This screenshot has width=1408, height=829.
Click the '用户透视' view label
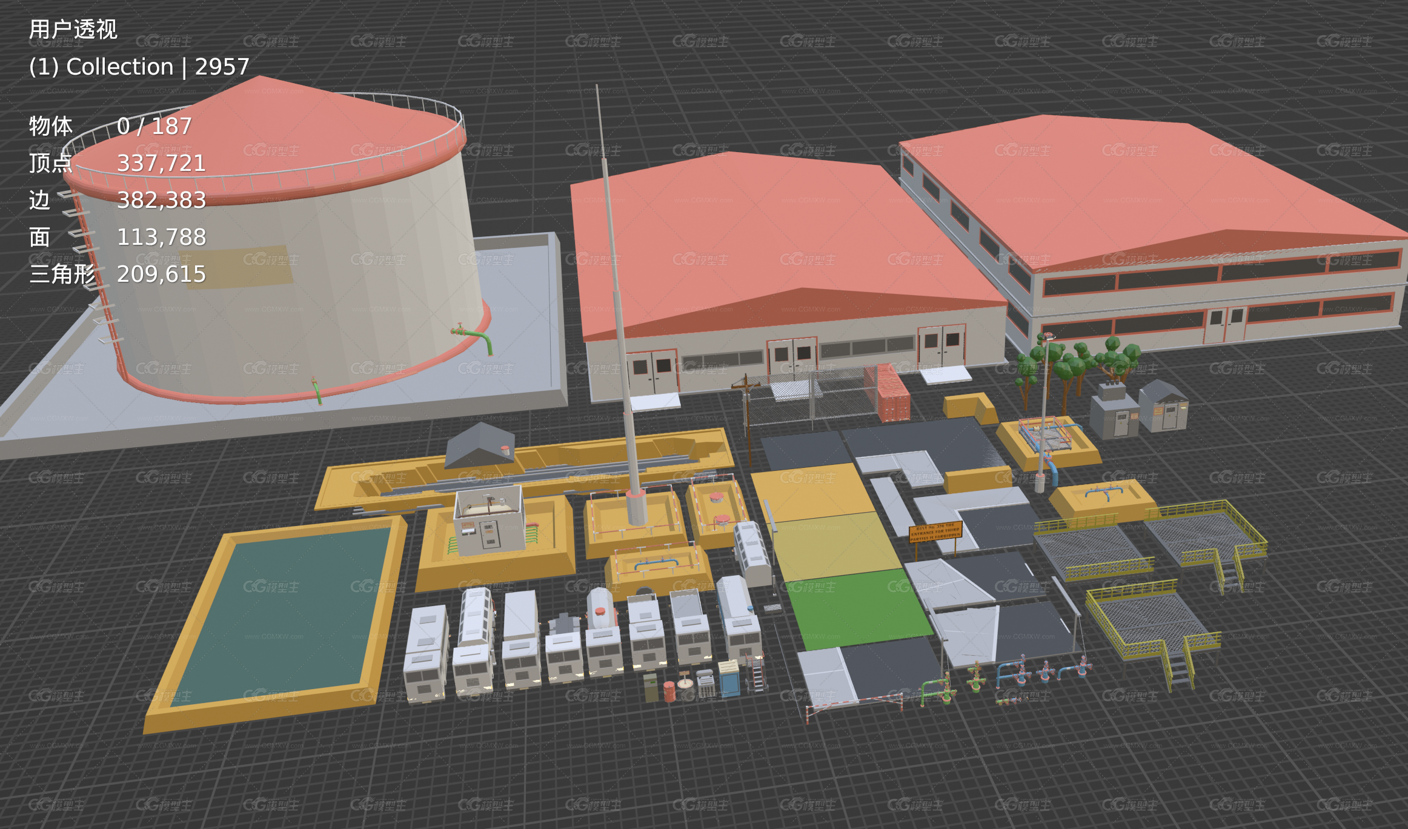73,29
